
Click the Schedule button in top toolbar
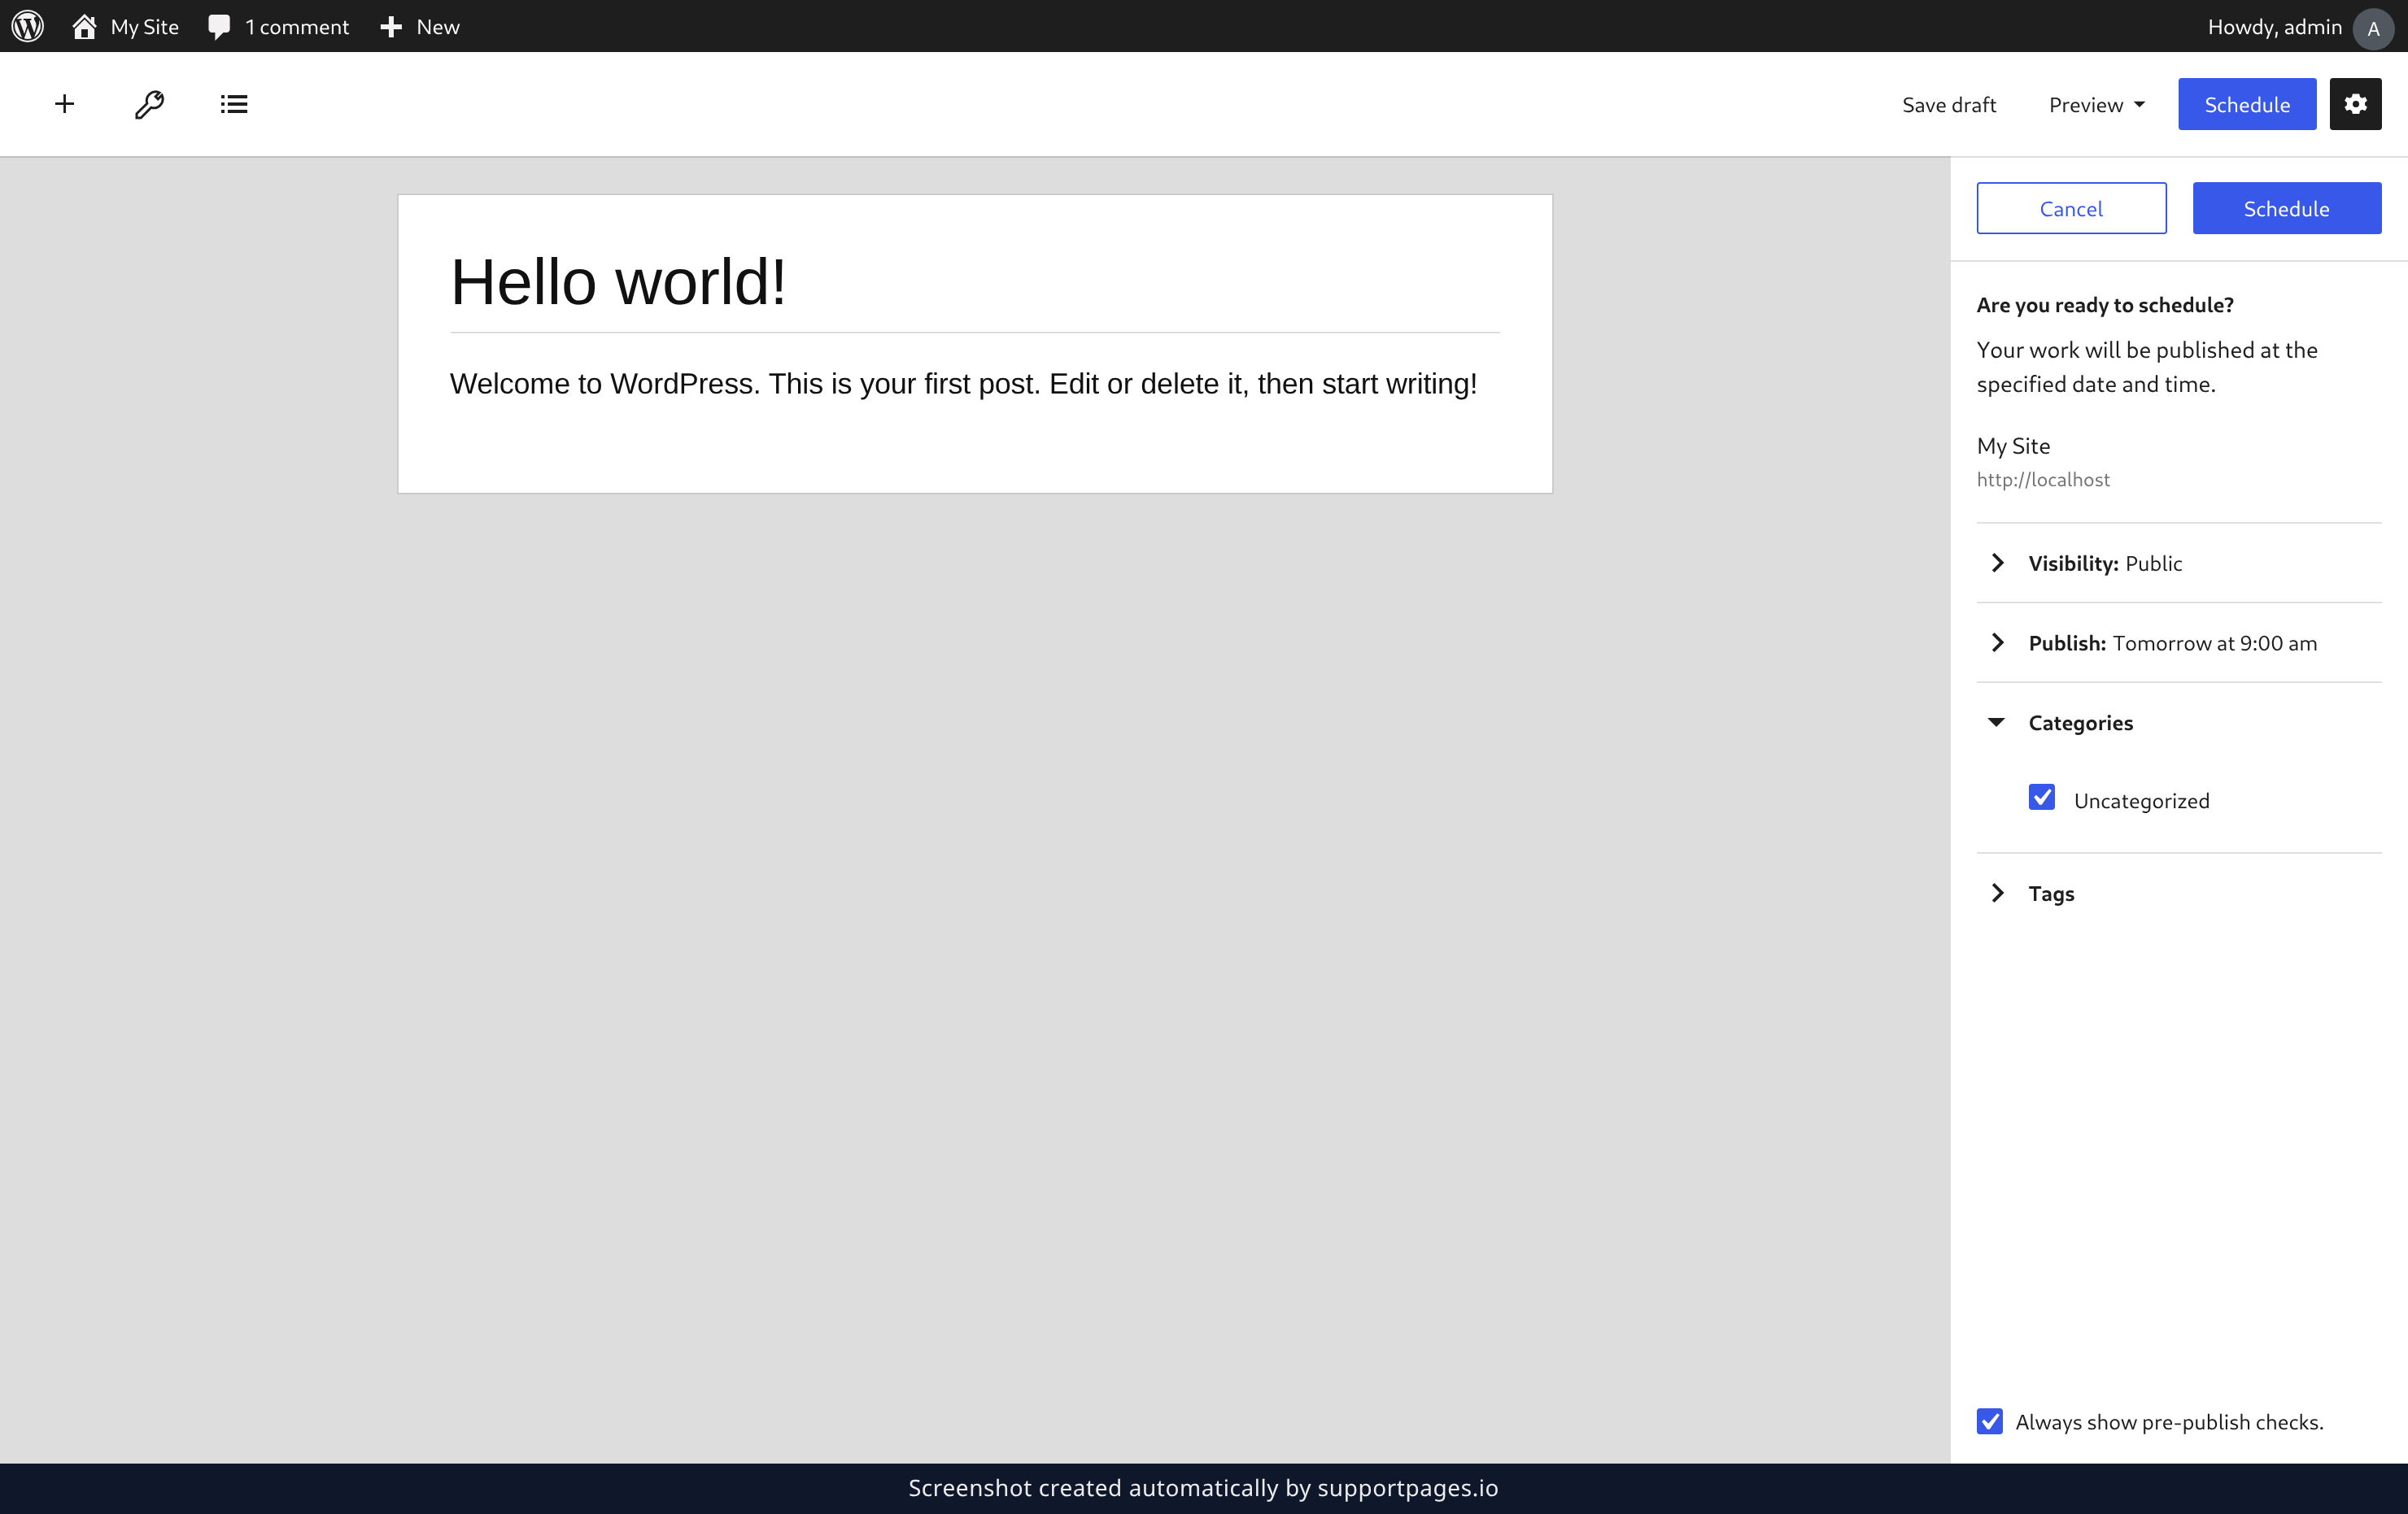pyautogui.click(x=2247, y=104)
